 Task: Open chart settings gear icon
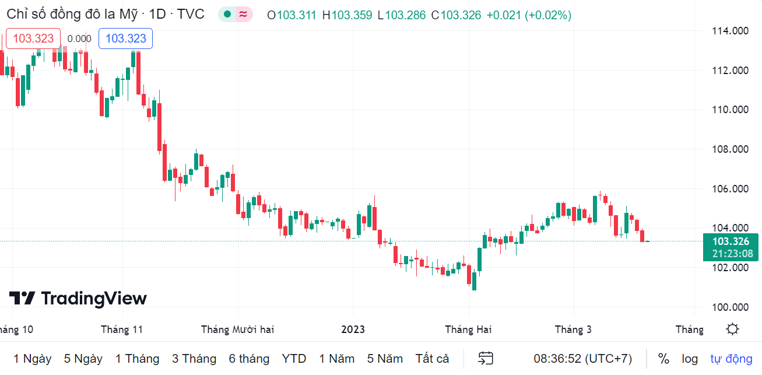733,329
